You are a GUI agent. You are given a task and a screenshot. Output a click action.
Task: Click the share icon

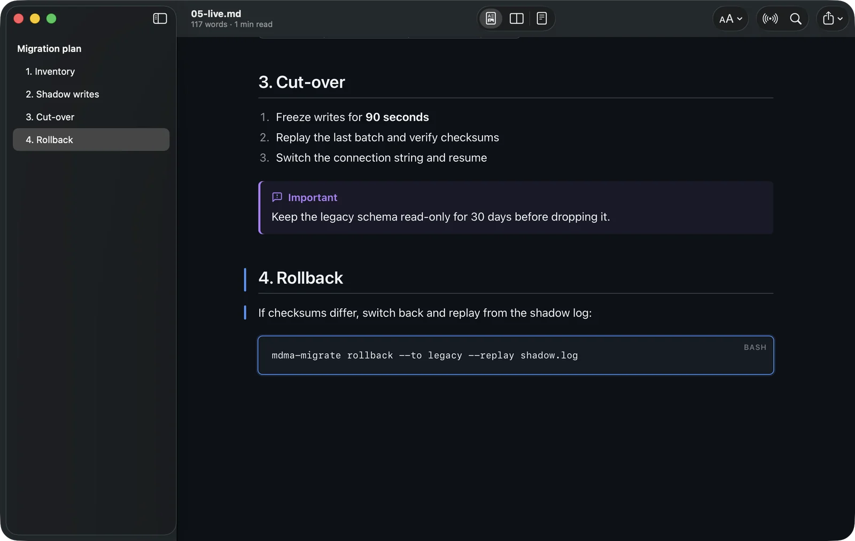click(828, 19)
